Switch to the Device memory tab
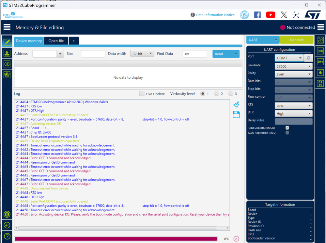Screen dimensions: 326x243 pos(29,41)
